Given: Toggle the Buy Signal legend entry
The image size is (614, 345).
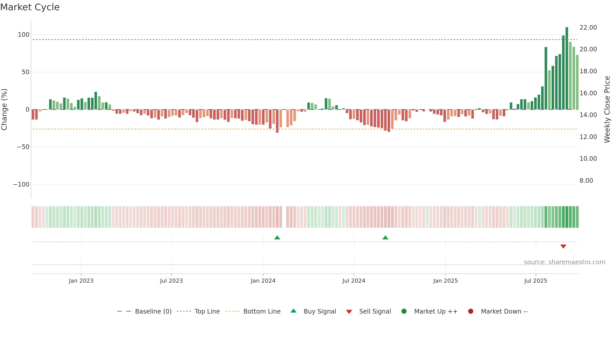Looking at the screenshot, I should pyautogui.click(x=313, y=311).
